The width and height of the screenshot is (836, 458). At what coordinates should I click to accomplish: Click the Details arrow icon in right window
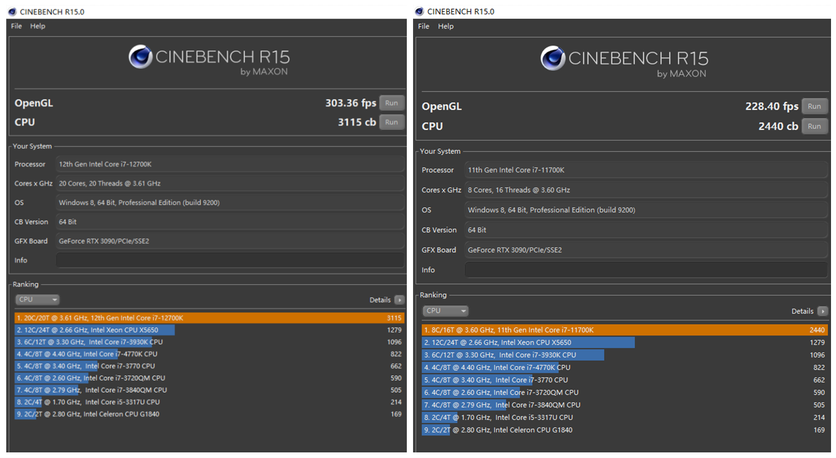[822, 311]
